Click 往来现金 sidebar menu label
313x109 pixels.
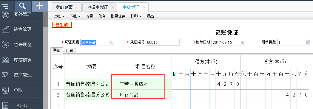(x=23, y=45)
